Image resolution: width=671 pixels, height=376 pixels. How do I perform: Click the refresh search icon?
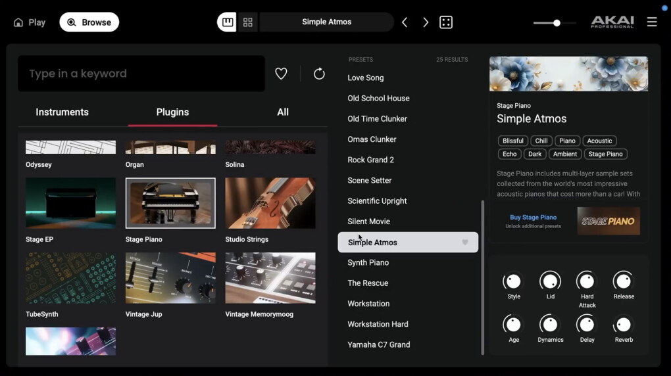pyautogui.click(x=319, y=74)
